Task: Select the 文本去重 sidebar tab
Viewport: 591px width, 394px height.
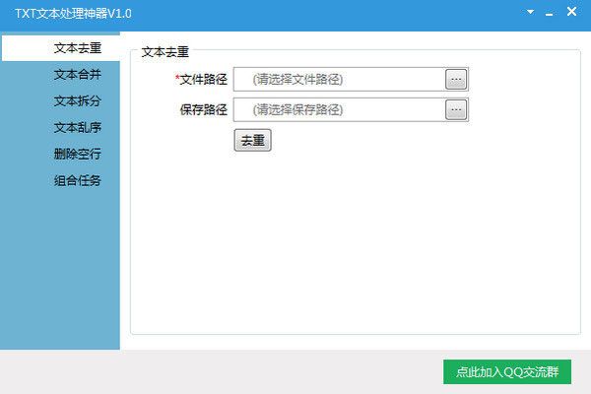Action: [77, 48]
